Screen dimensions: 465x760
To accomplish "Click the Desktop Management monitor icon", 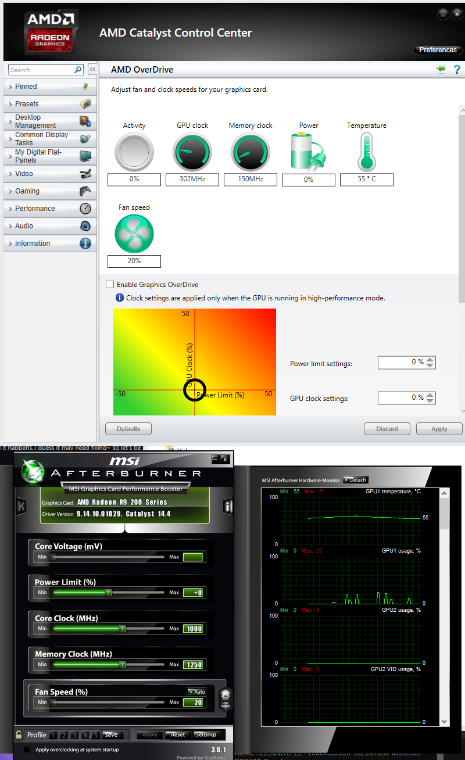I will pos(85,121).
